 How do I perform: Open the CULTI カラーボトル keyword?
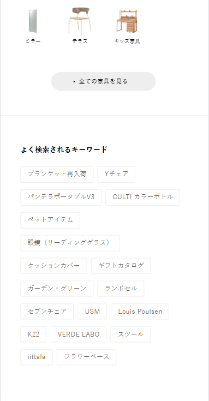coord(143,197)
